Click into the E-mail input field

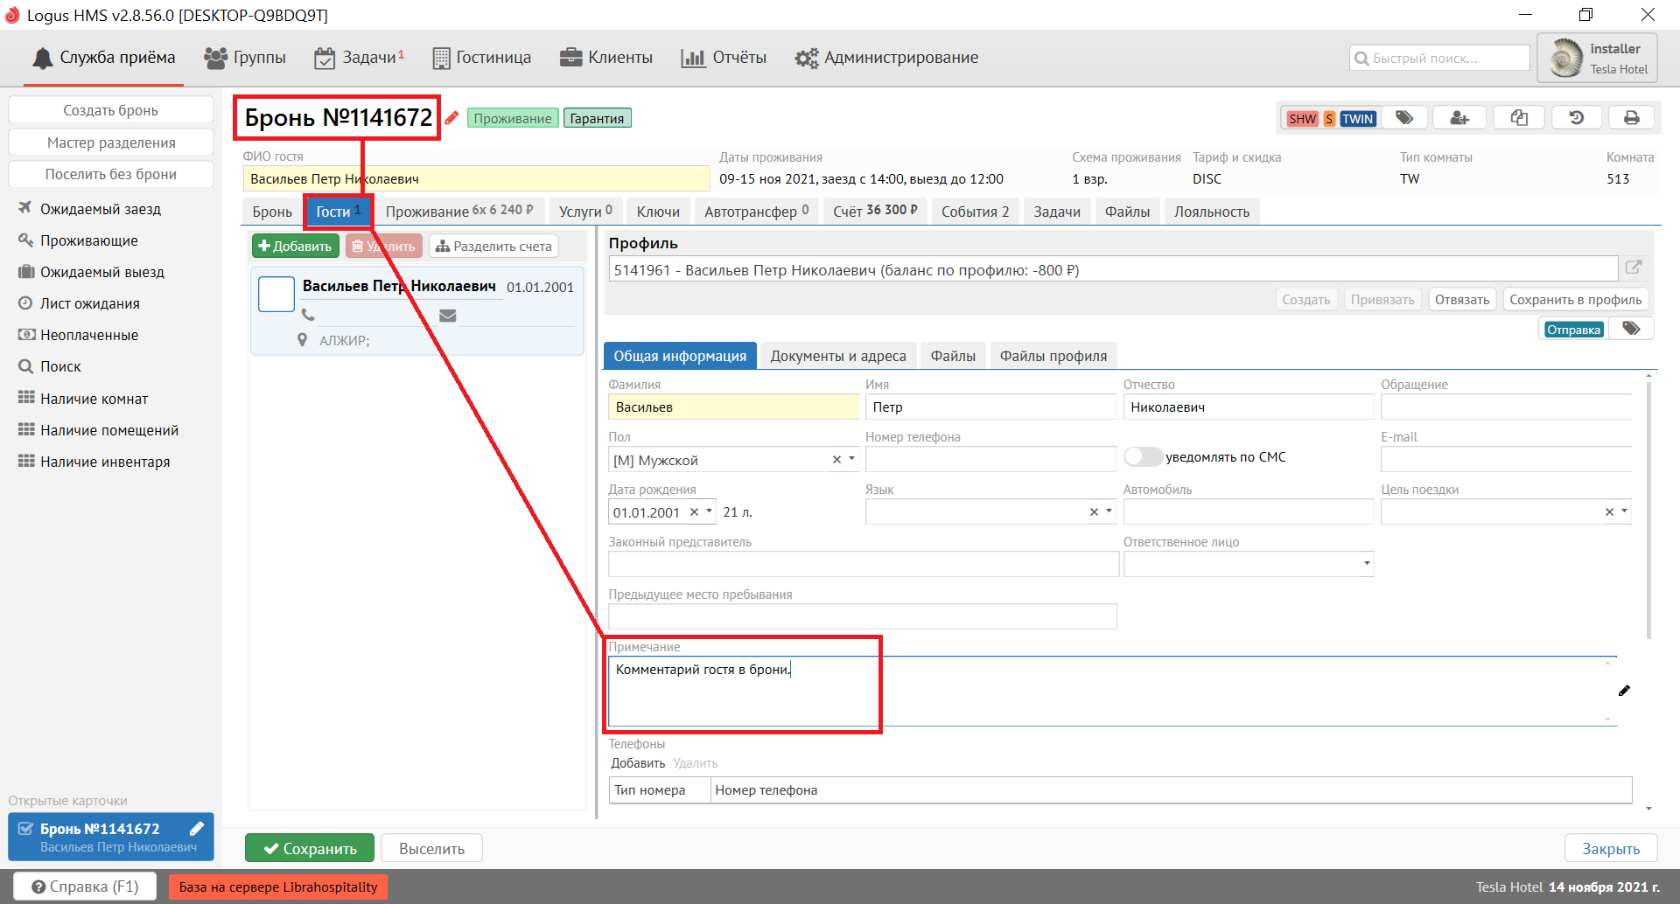pos(1505,459)
